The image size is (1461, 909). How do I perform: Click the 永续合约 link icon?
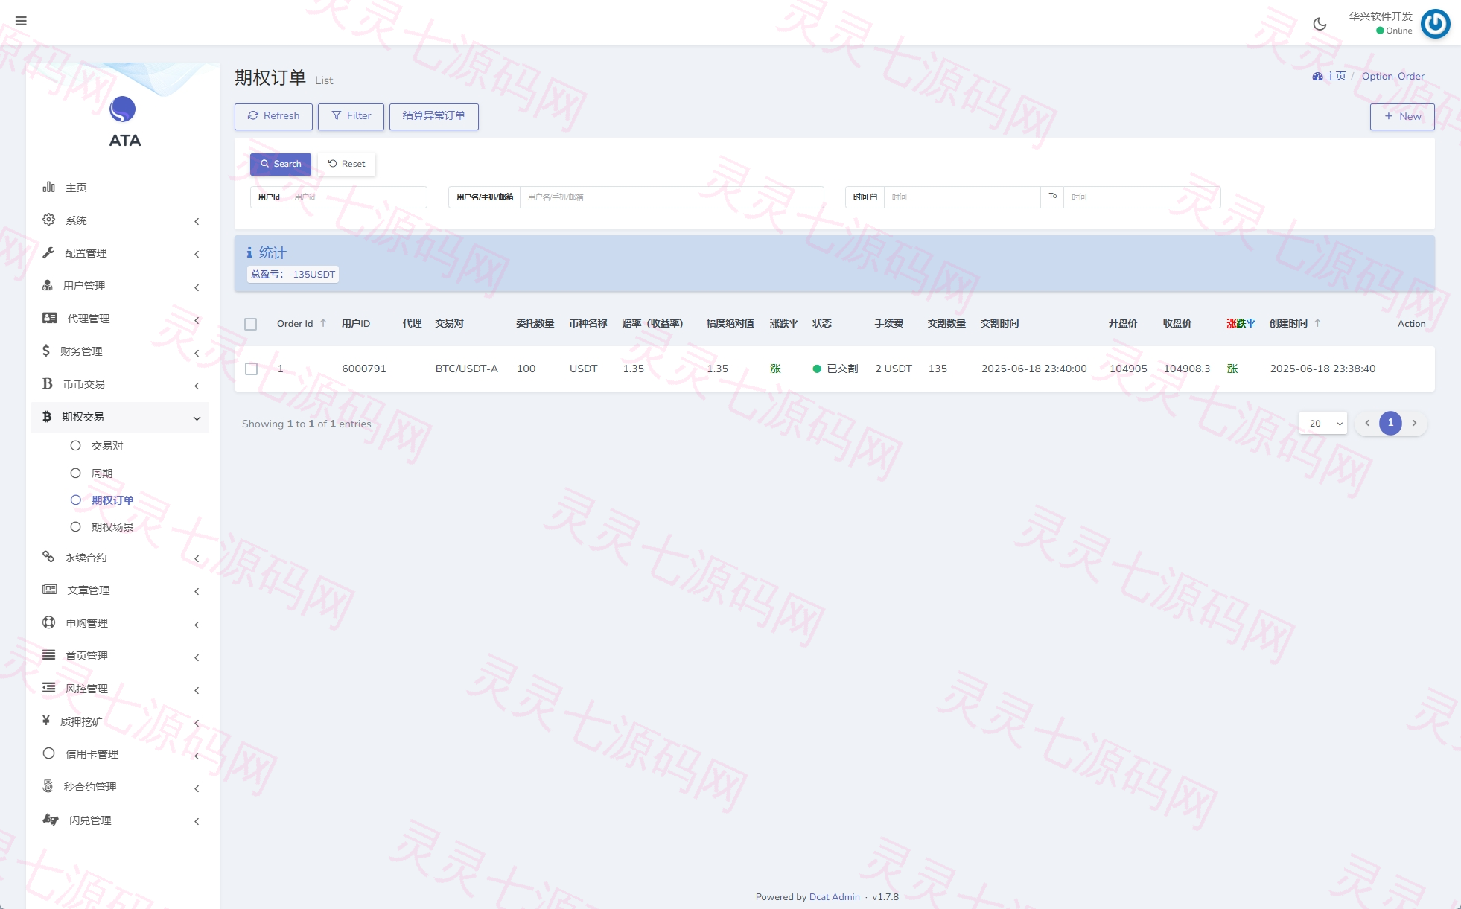[48, 557]
